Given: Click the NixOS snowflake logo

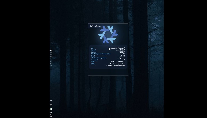Looking at the screenshot, I should tap(108, 34).
